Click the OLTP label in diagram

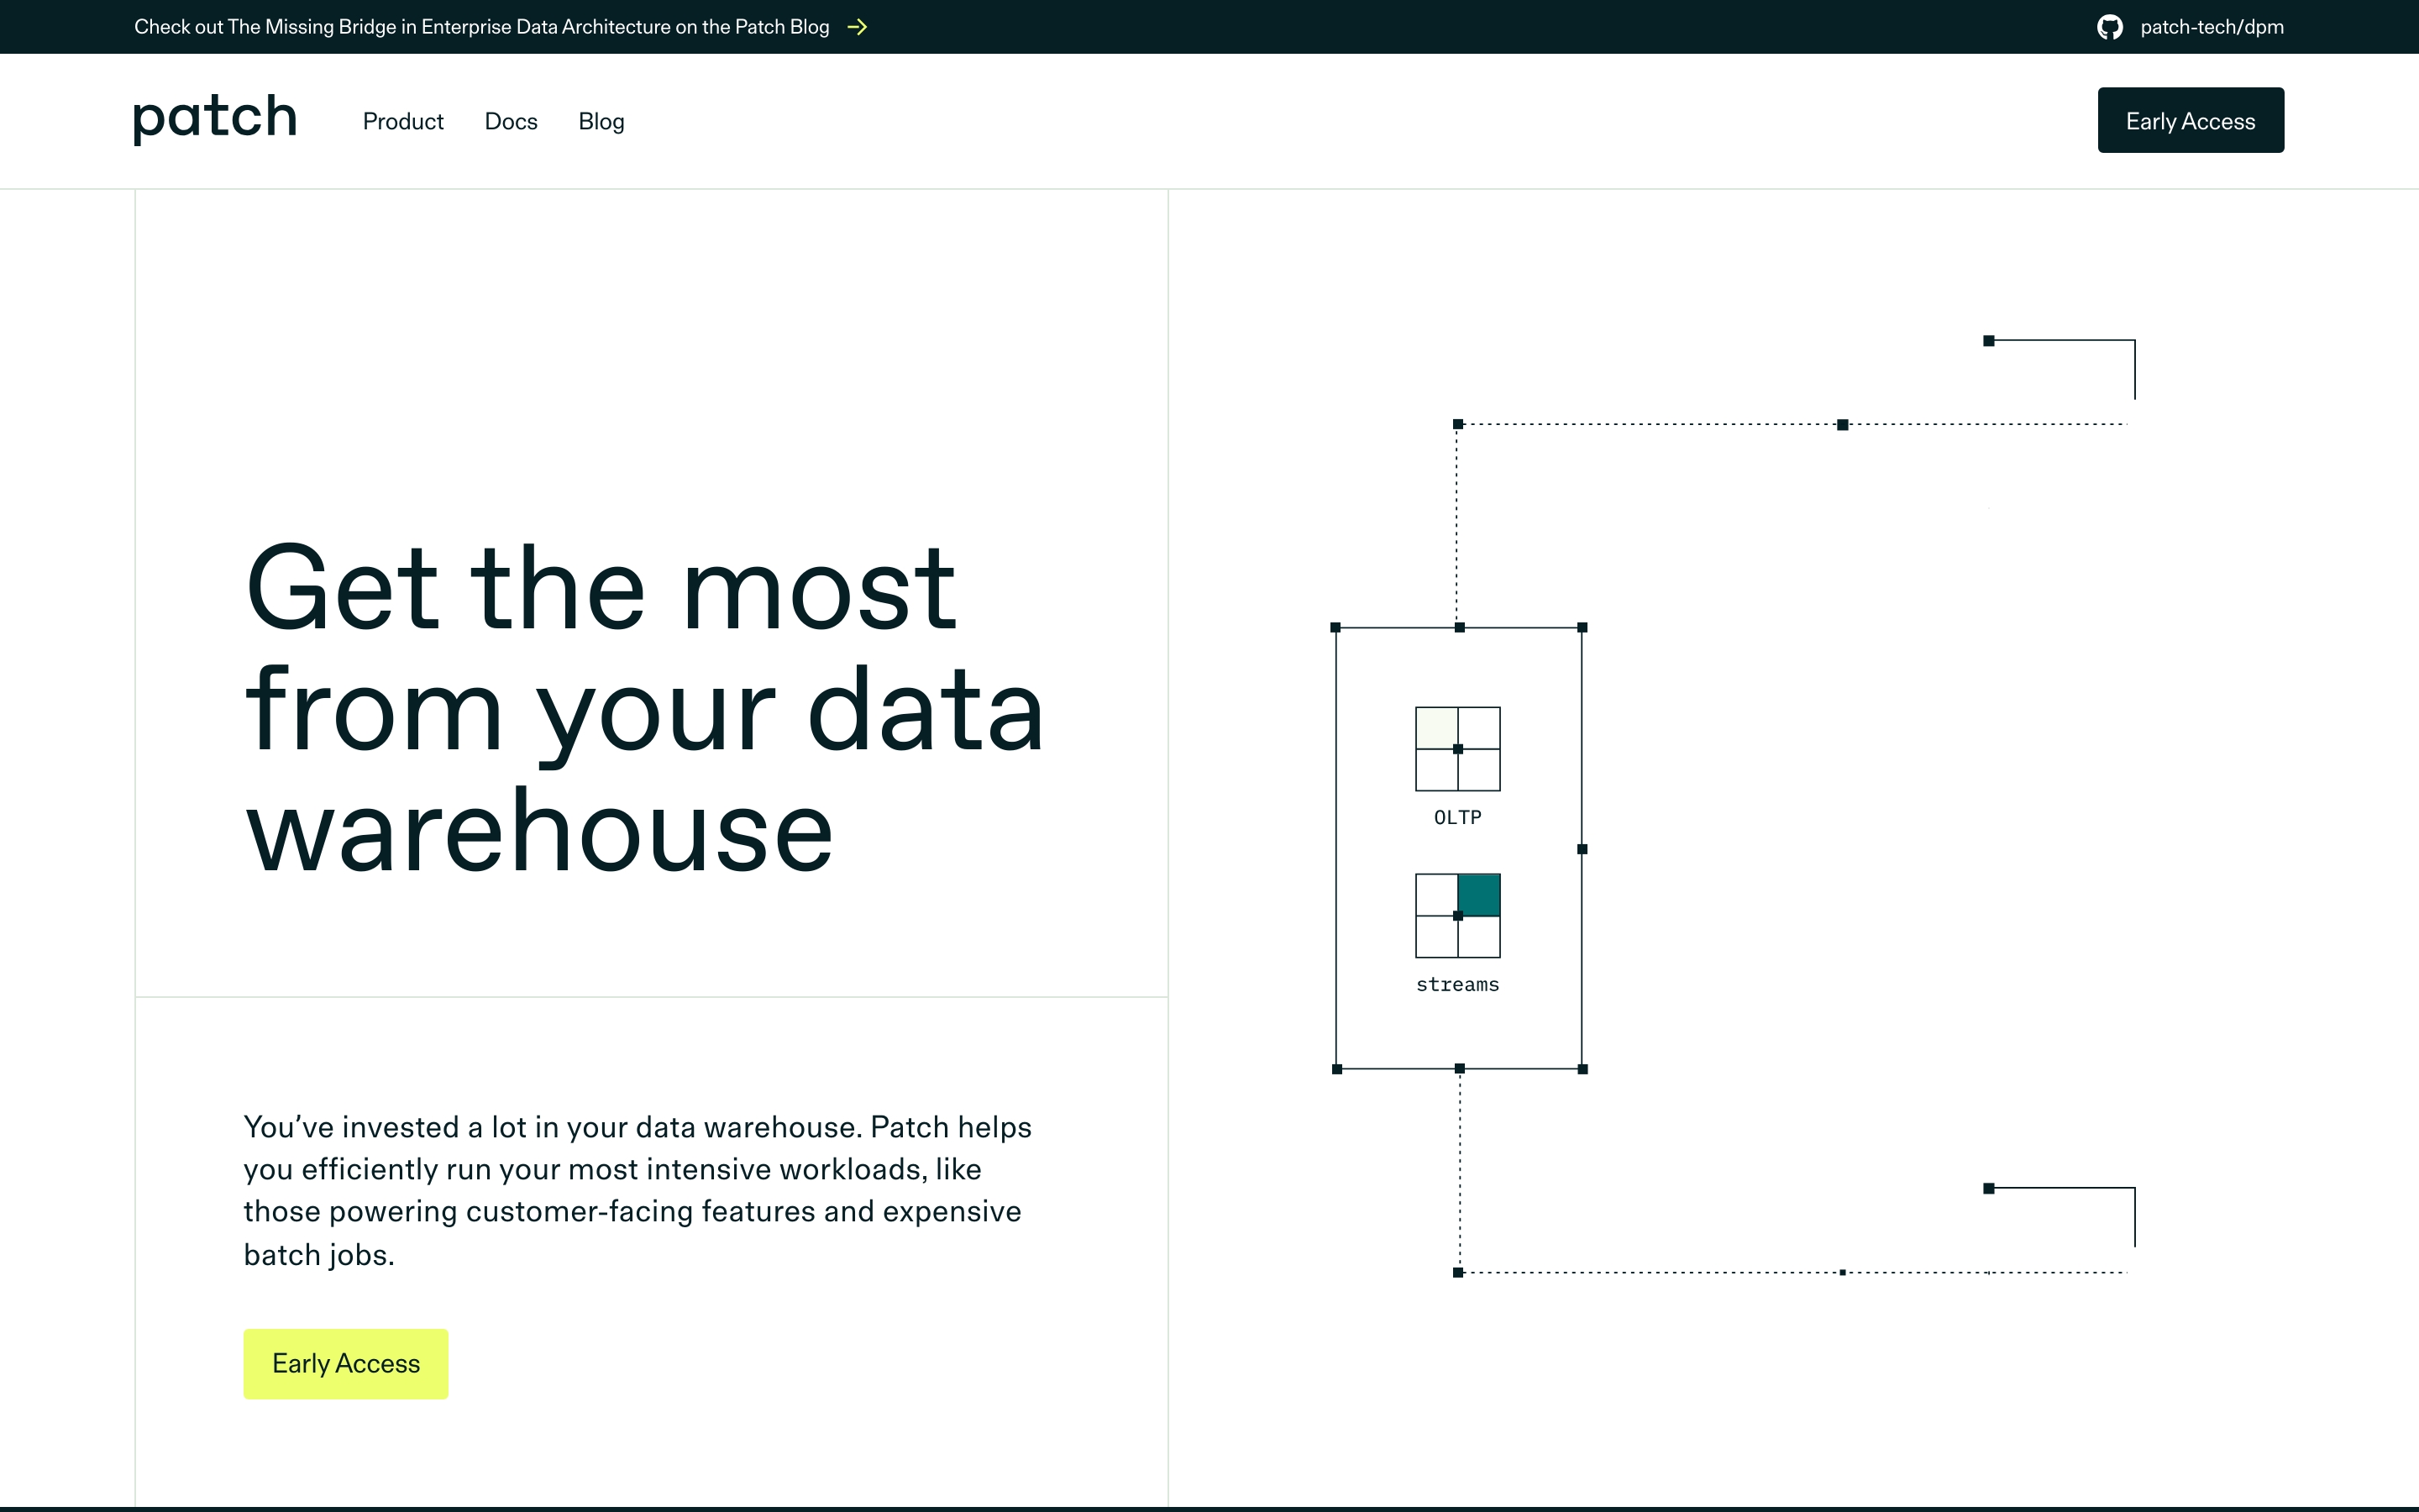[1457, 817]
